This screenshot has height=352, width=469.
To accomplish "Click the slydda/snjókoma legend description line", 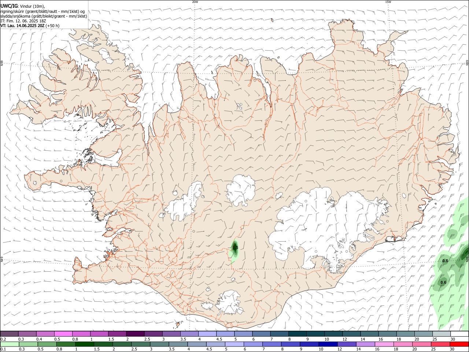I will click(x=44, y=16).
